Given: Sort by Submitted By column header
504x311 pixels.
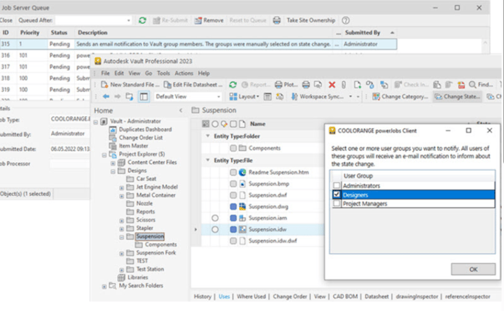Looking at the screenshot, I should pos(362,33).
